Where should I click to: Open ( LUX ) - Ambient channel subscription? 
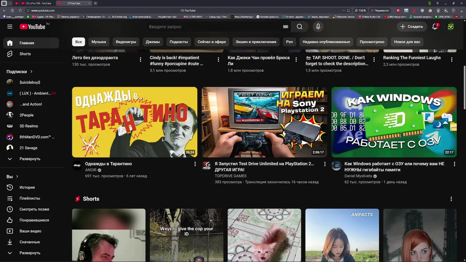pos(31,93)
